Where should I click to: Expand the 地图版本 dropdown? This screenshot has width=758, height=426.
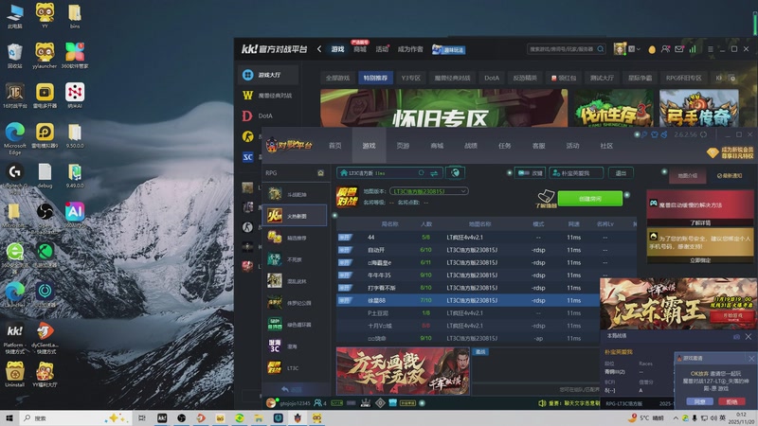point(429,191)
